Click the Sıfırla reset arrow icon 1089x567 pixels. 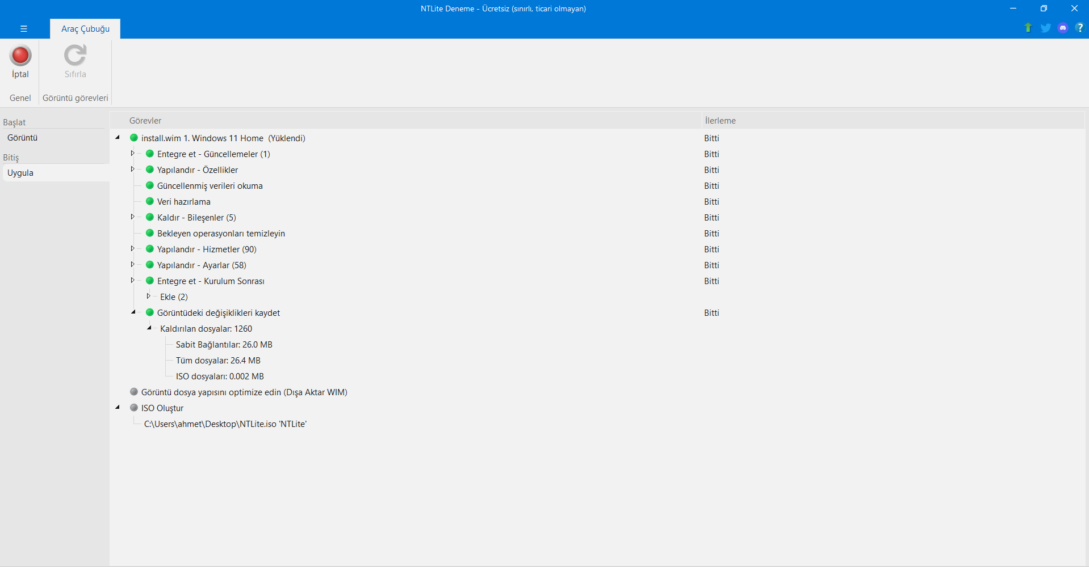pyautogui.click(x=75, y=56)
